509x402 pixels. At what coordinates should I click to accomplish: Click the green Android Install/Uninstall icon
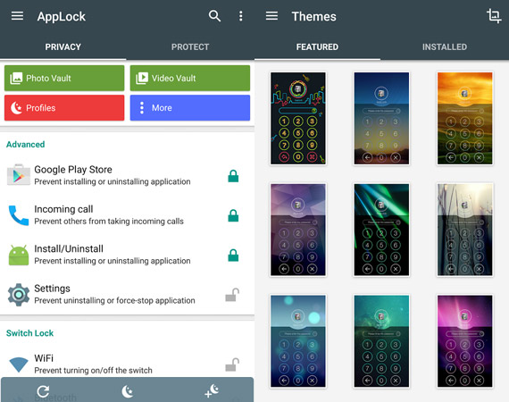[x=19, y=255]
